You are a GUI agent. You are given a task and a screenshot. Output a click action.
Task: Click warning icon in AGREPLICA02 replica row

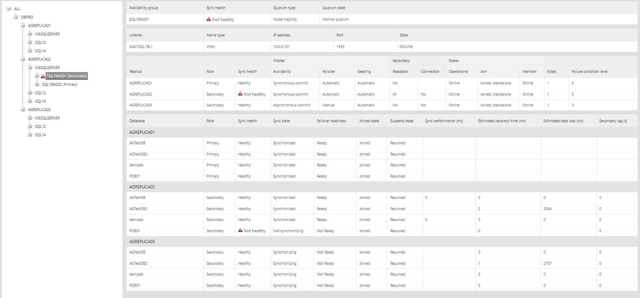coord(240,94)
